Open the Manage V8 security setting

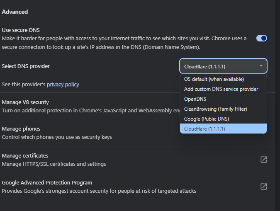(31, 102)
